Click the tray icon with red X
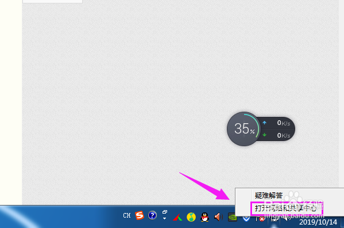Screen dimensions: 344x228 point(260,219)
